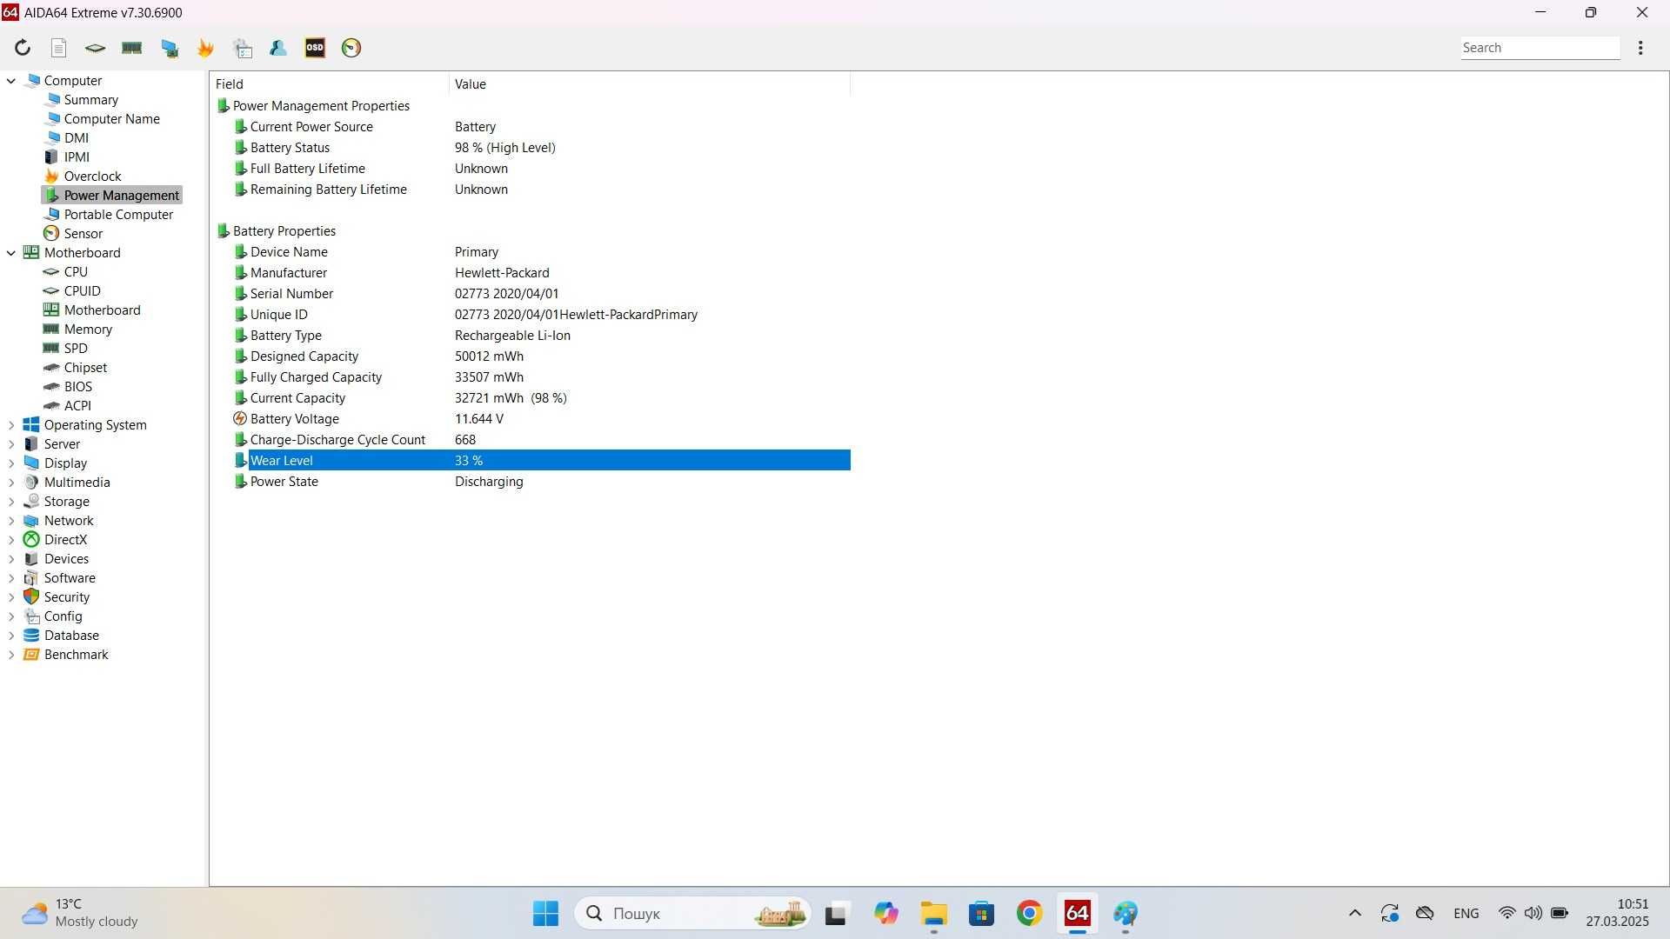This screenshot has height=939, width=1670.
Task: Select the Designed Capacity row
Action: pyautogui.click(x=541, y=356)
